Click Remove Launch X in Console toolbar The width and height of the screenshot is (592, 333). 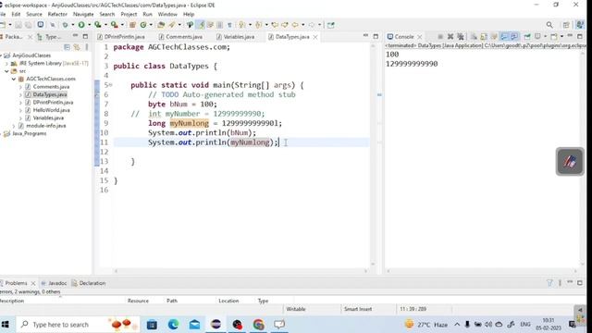click(450, 37)
